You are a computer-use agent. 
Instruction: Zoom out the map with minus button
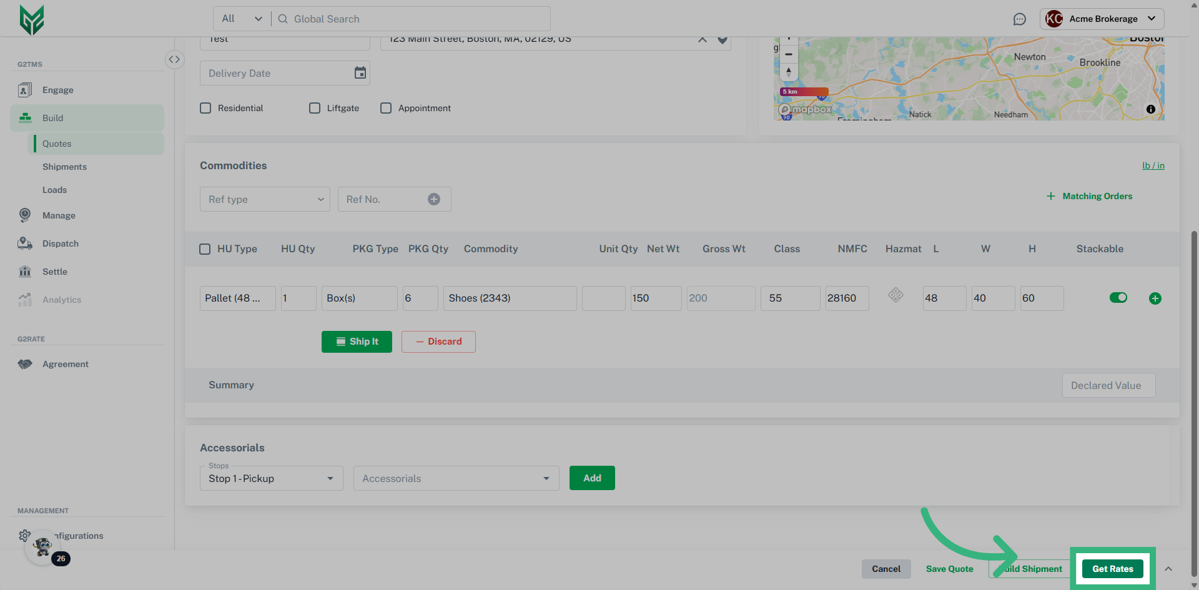(x=789, y=54)
